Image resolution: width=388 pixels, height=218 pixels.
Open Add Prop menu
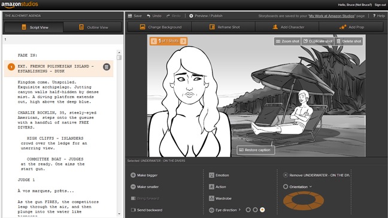[351, 27]
